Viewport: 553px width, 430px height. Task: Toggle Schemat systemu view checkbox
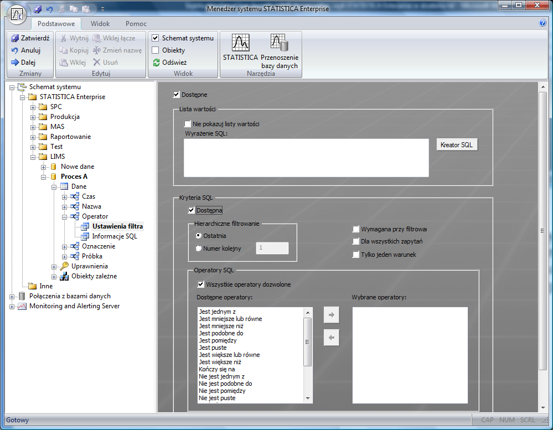tap(156, 38)
